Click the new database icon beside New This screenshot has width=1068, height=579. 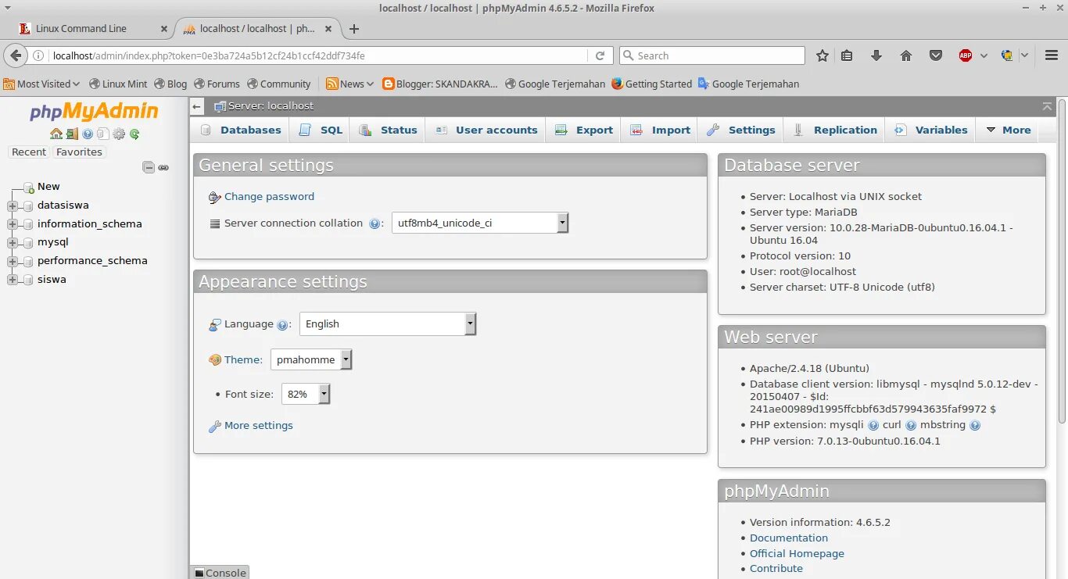28,188
